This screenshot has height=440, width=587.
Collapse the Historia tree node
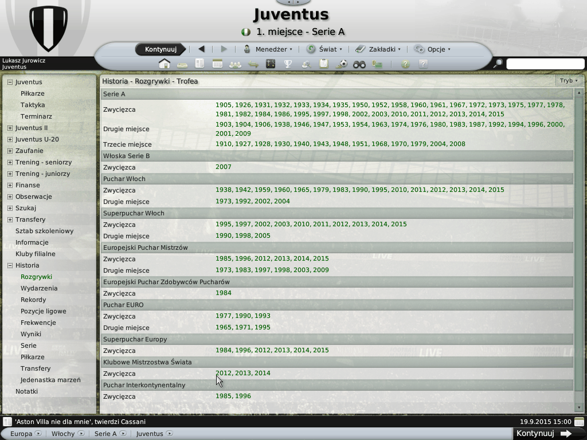click(x=10, y=266)
